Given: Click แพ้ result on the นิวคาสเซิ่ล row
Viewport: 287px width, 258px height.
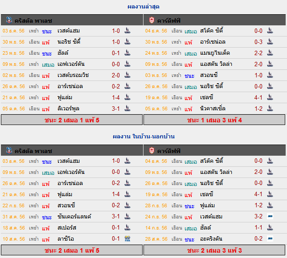Looking at the screenshot, I should [x=189, y=109].
